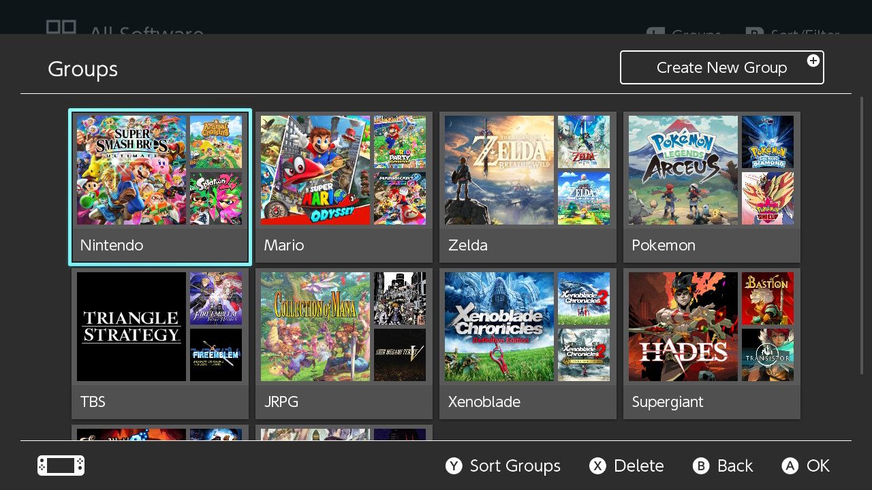Select the TBS group
This screenshot has width=872, height=490.
(x=159, y=343)
